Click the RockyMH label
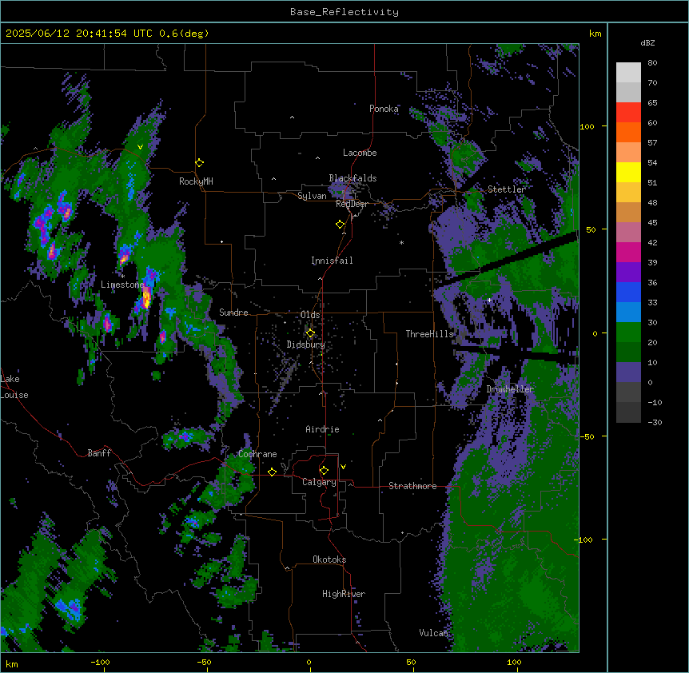The height and width of the screenshot is (673, 689). tap(196, 181)
